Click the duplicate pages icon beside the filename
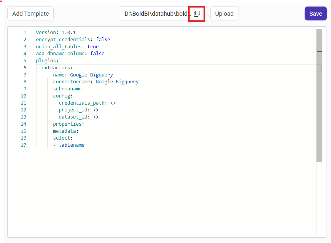 tap(197, 13)
